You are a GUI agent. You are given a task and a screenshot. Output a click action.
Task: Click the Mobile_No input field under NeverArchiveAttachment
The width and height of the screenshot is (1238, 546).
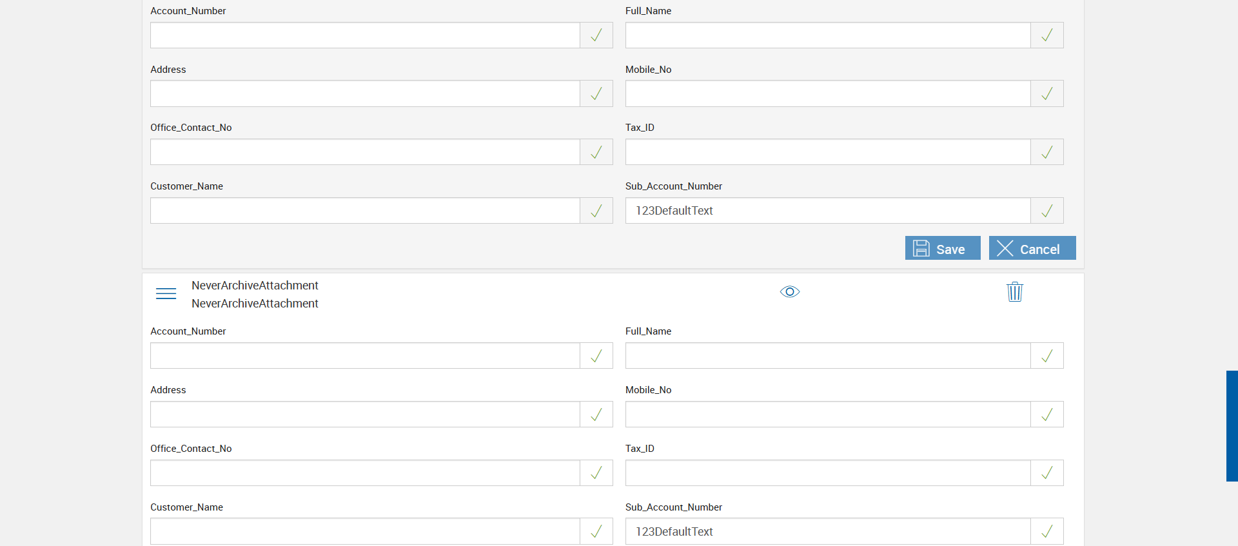pos(827,414)
